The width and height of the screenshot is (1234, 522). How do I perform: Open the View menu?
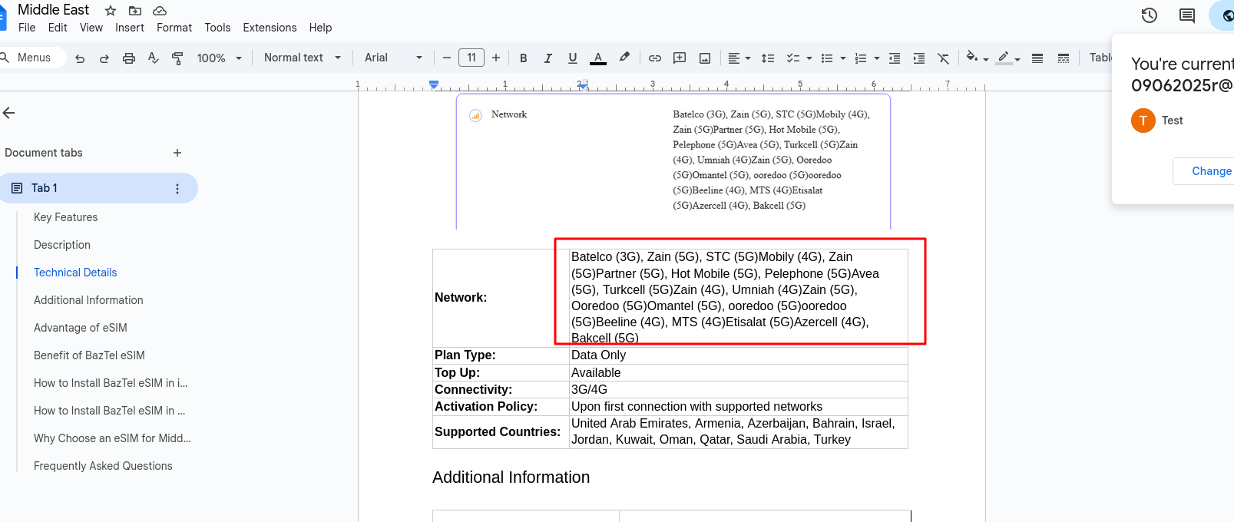click(x=91, y=28)
